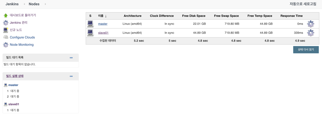Screen dimensions: 322x121
Task: Click the 5 sec clock difference value
Action: (x=172, y=40)
